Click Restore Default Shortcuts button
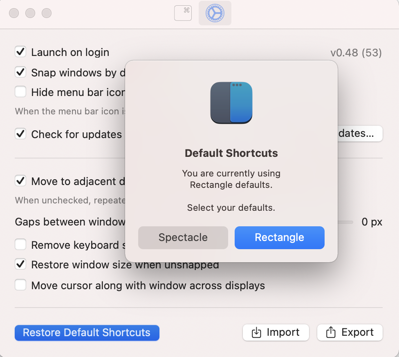Image resolution: width=399 pixels, height=357 pixels. point(87,332)
